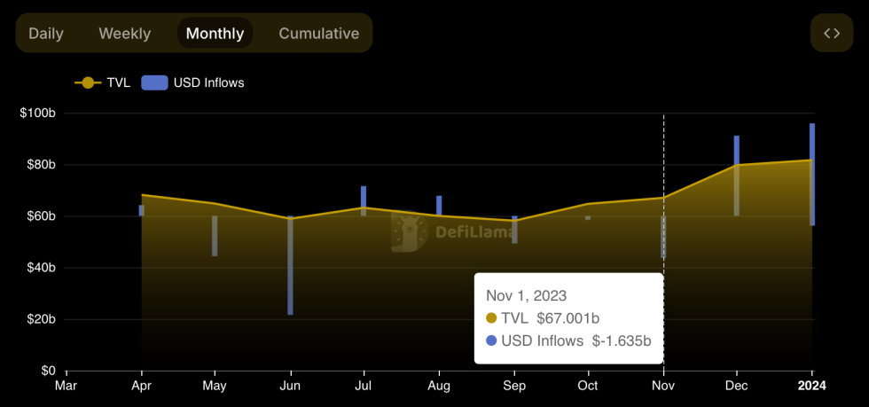
Task: Click the August USD inflows bar
Action: [x=438, y=206]
